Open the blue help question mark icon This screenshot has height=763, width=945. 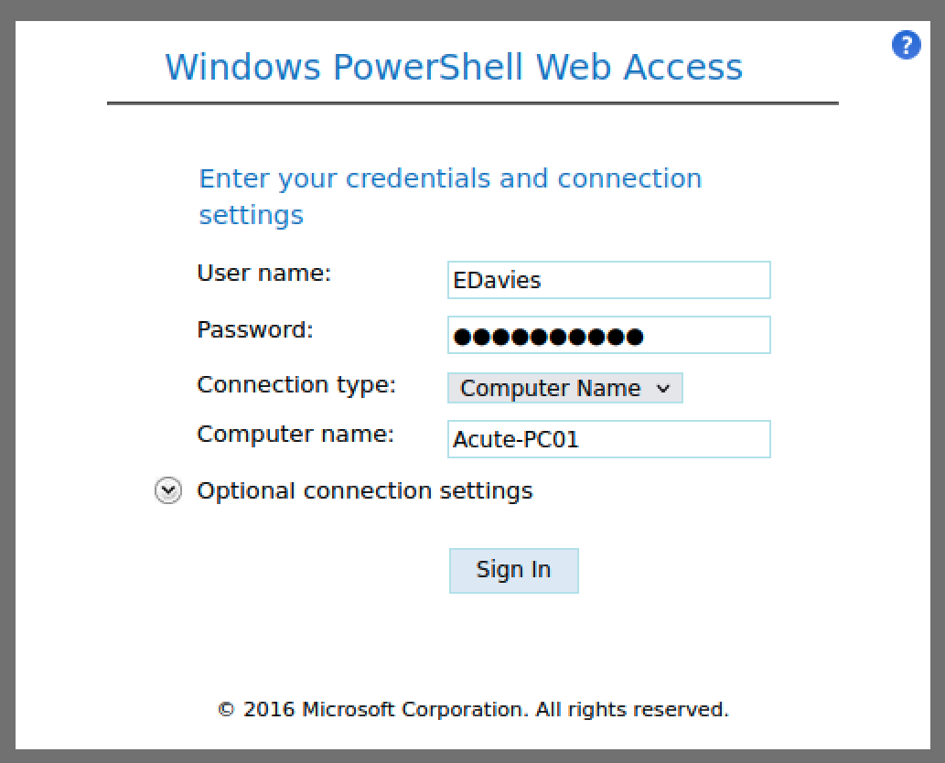906,45
